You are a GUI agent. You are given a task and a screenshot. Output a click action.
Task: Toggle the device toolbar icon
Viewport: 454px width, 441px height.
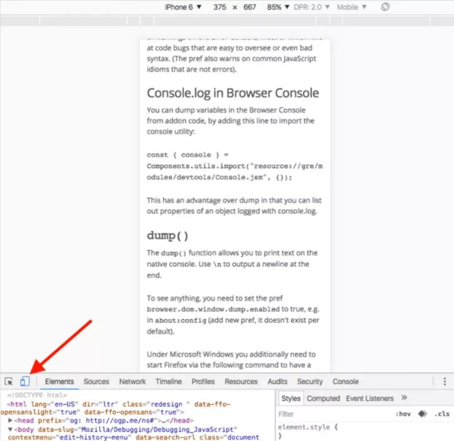25,381
